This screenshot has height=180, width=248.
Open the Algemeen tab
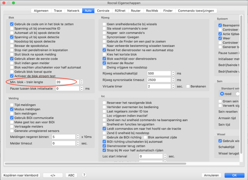click(41, 11)
